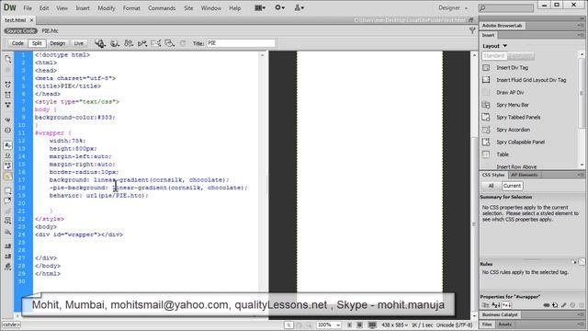
Task: Click the filter funnel icon above Design view
Action: tap(472, 30)
